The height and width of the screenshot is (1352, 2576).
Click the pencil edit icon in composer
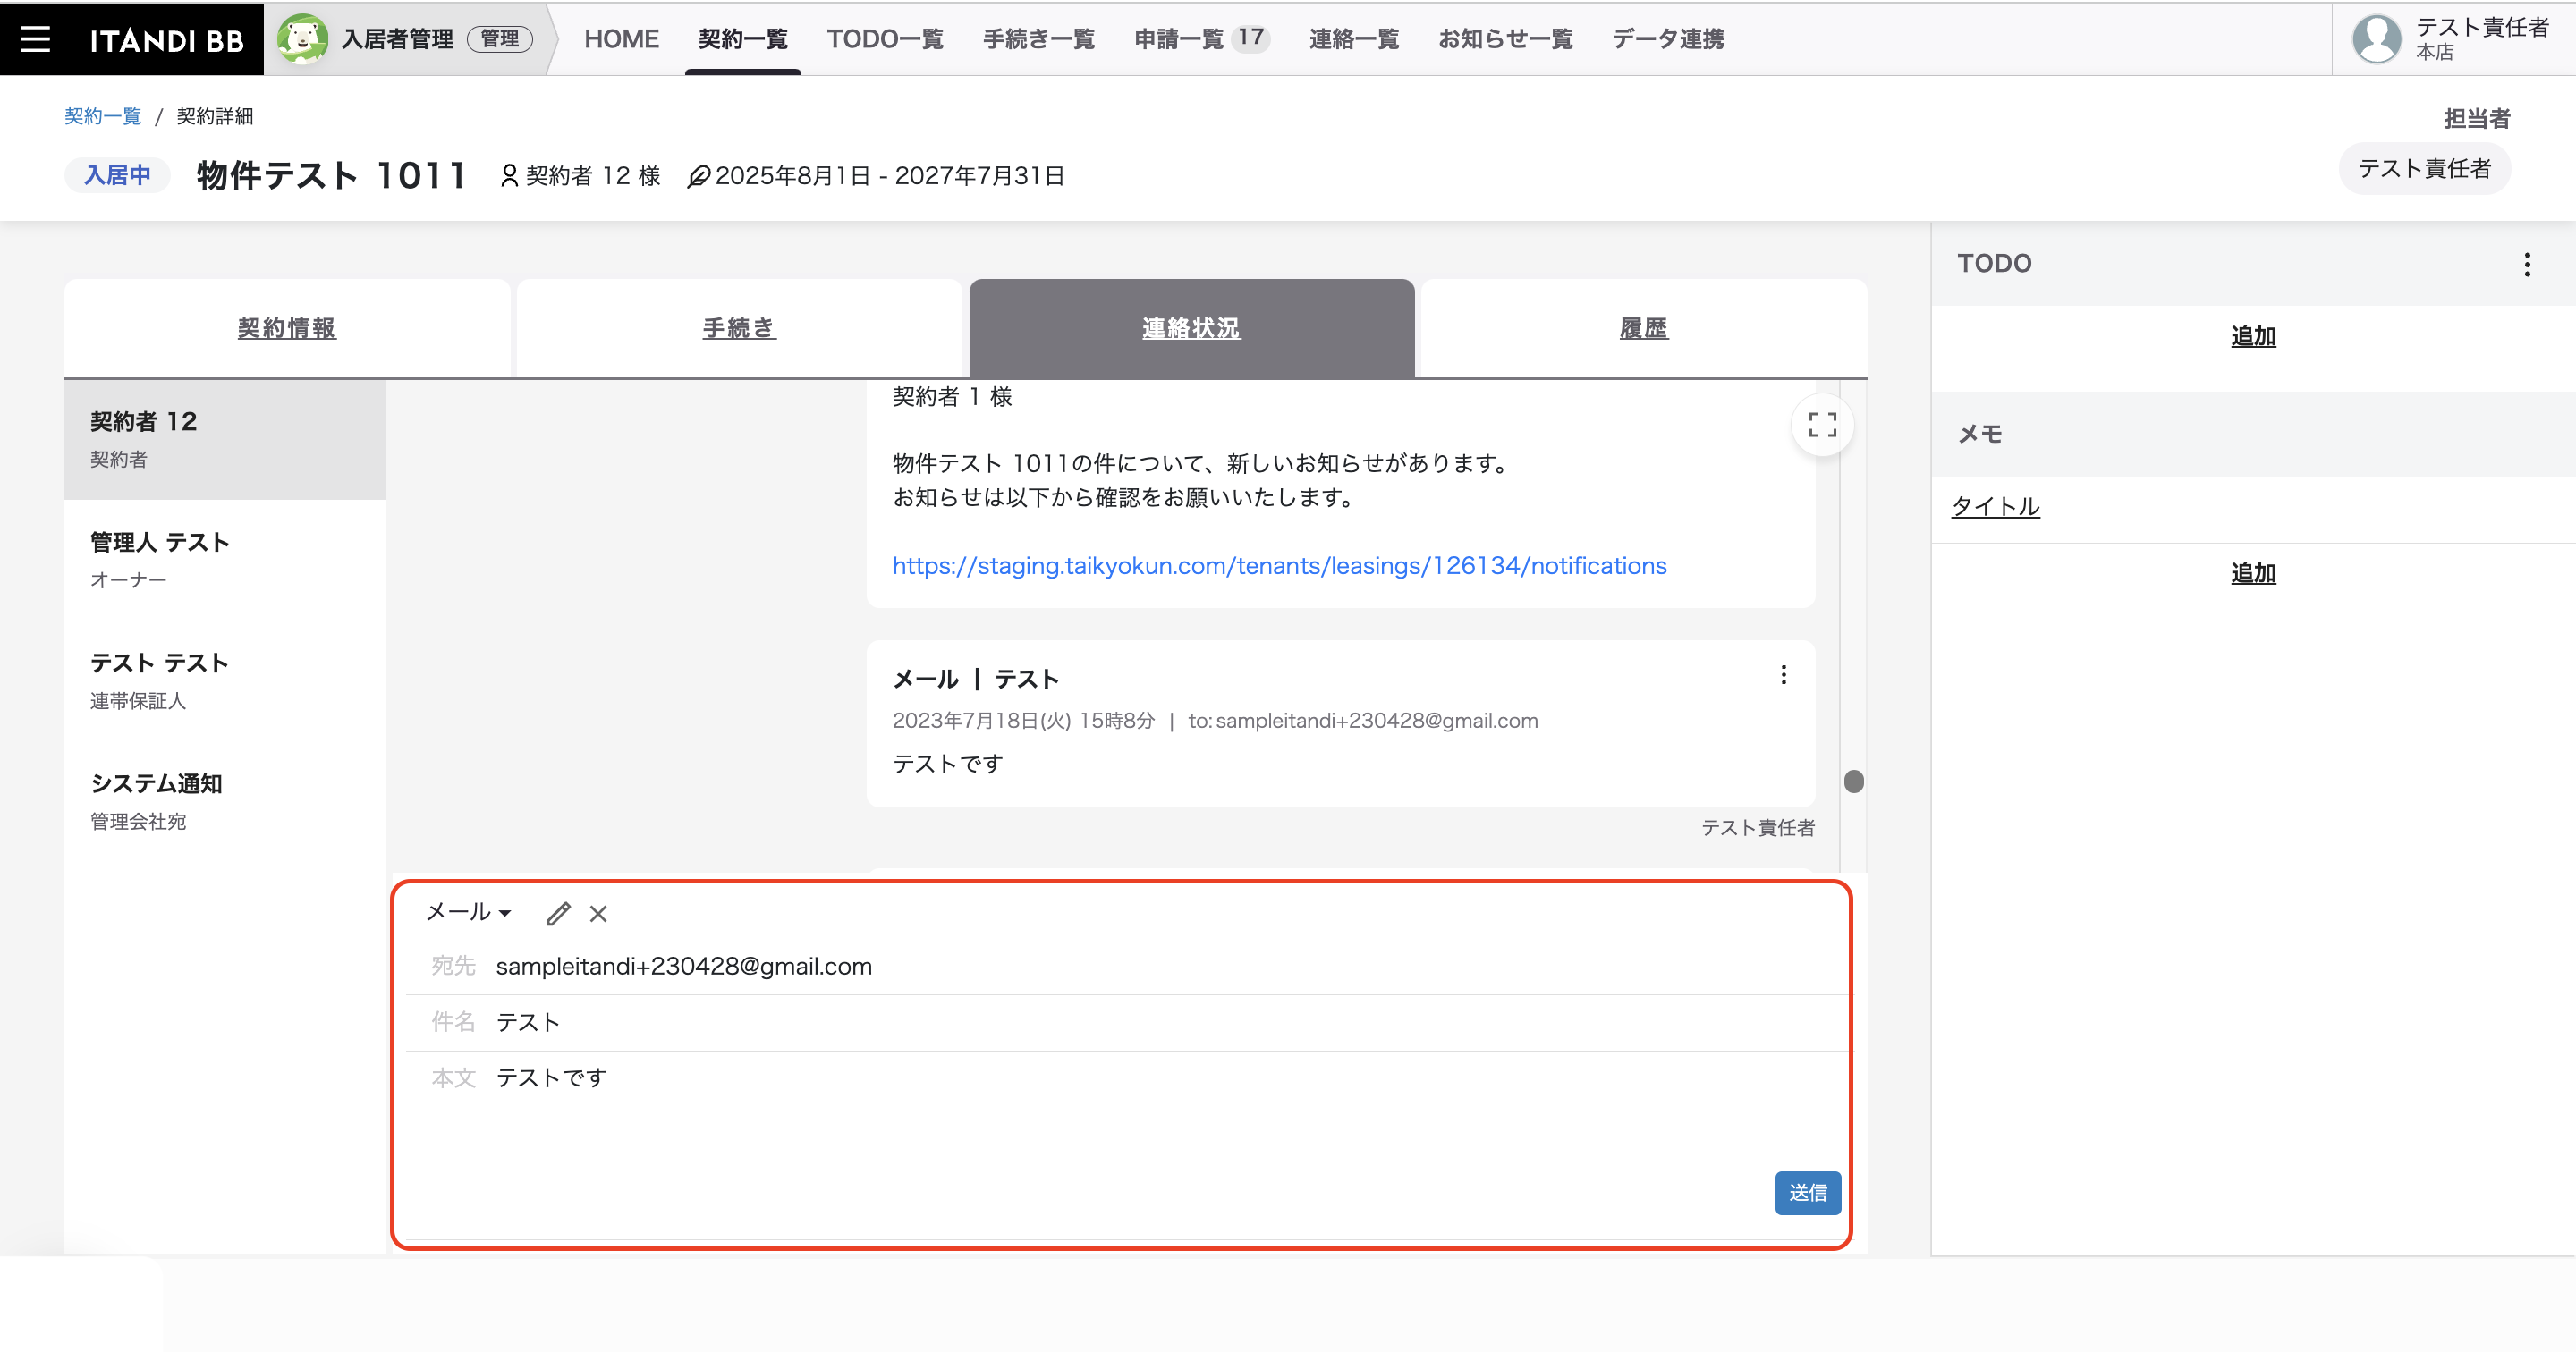click(558, 913)
